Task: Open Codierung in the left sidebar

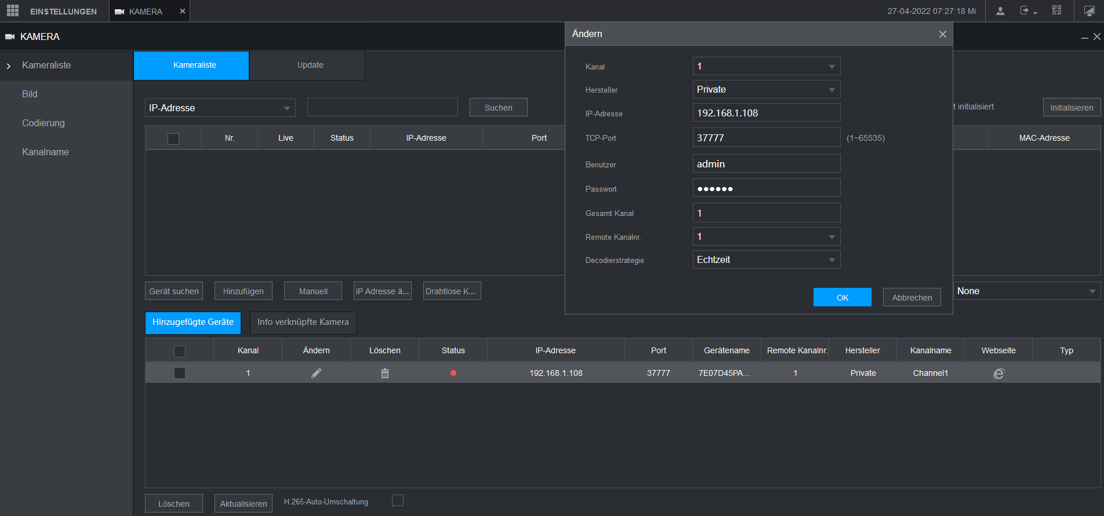Action: (43, 123)
